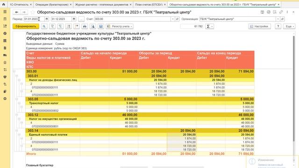299x168 pixels.
Task: Click the sidebar gear settings icon
Action: 5,98
